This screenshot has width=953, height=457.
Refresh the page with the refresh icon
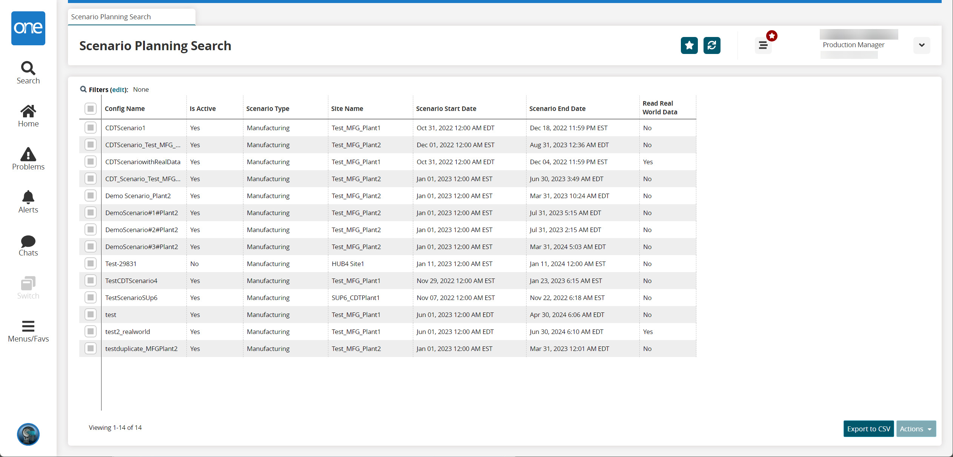[x=712, y=46]
